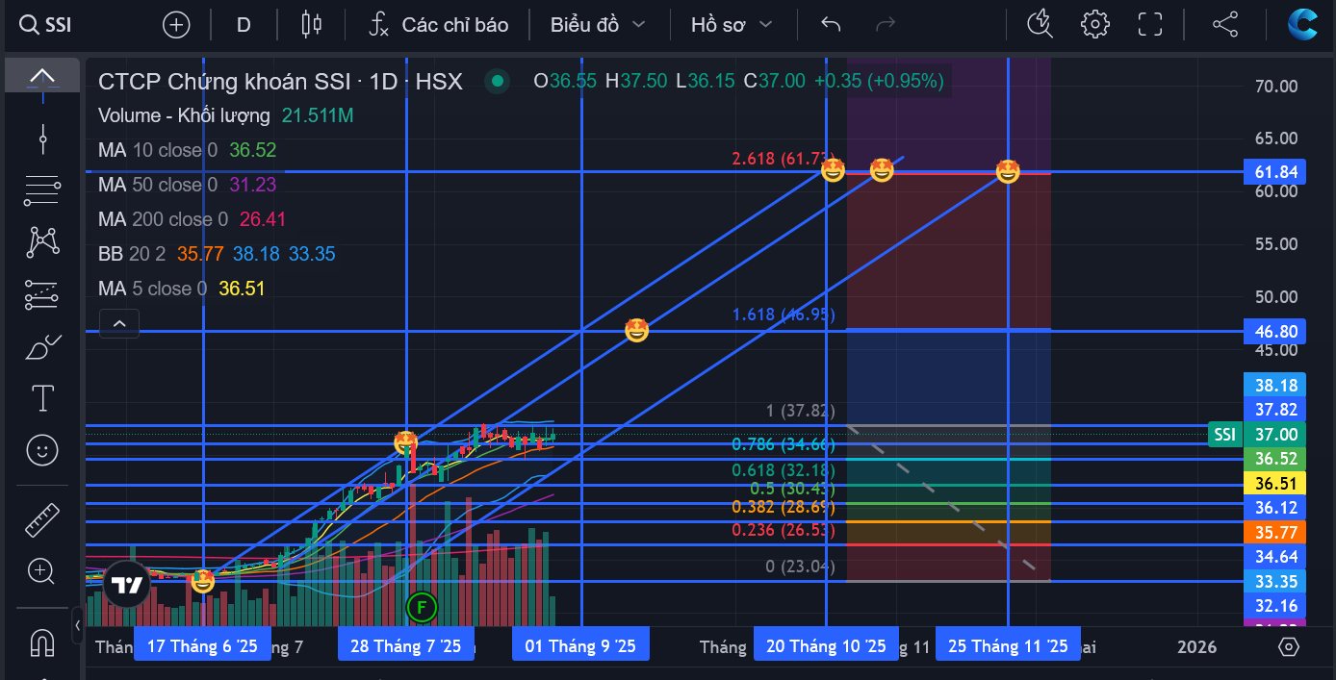Add a symbol to compare (plus icon)
1336x680 pixels.
176,25
